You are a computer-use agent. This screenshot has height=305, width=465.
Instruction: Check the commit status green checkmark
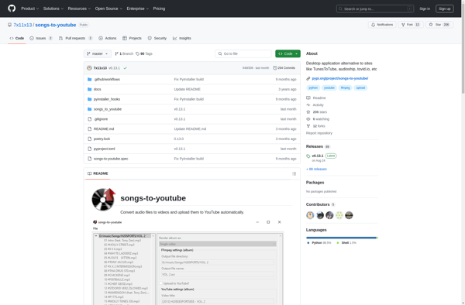126,68
